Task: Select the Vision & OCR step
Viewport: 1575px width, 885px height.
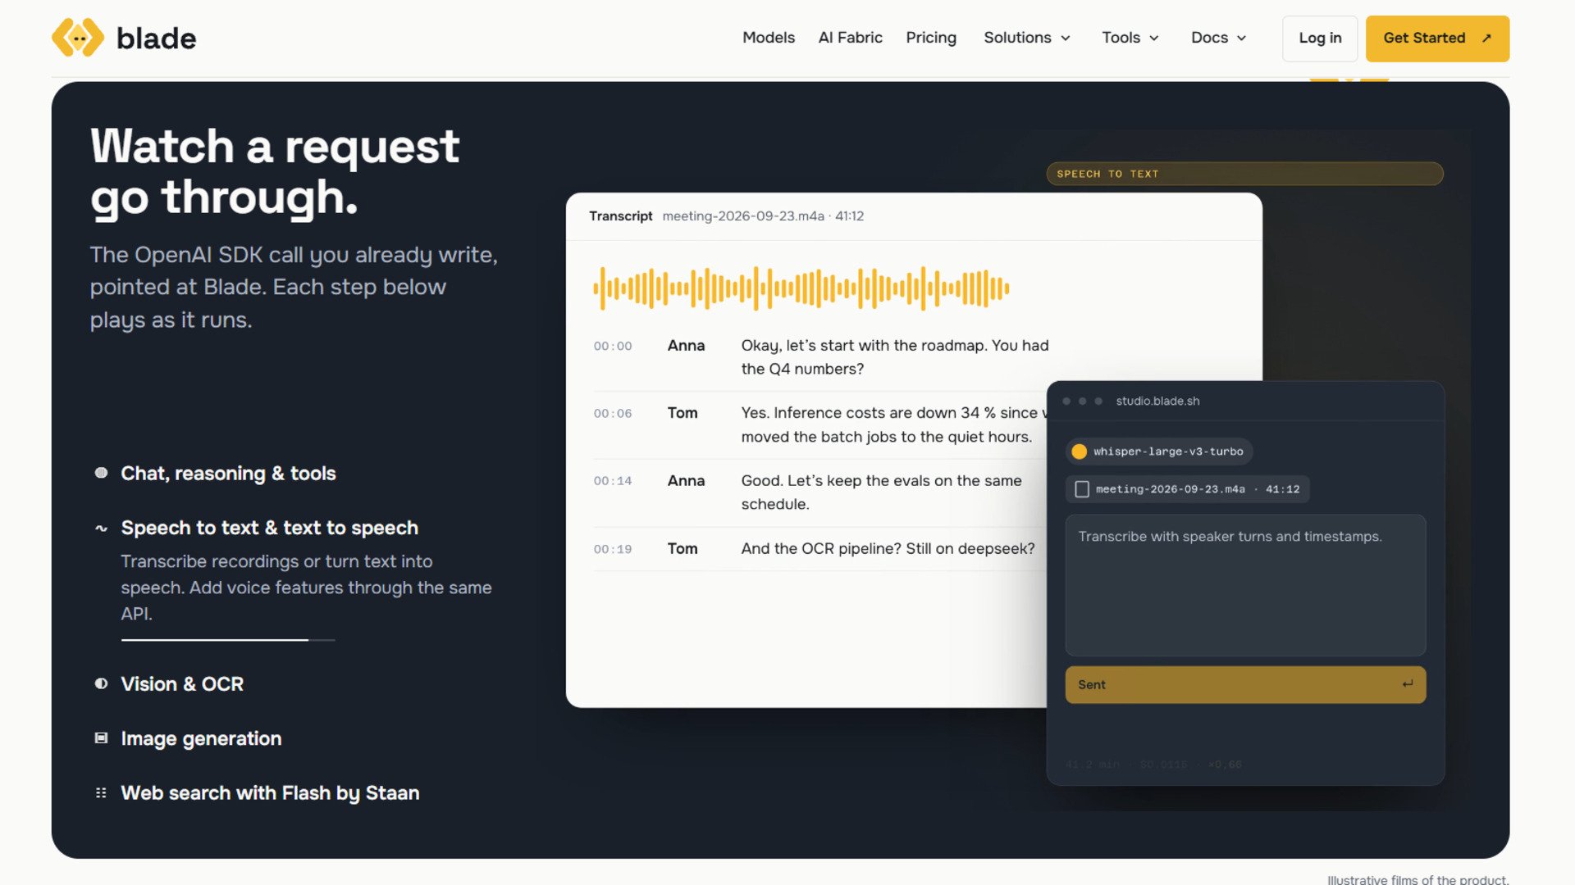Action: pos(182,684)
